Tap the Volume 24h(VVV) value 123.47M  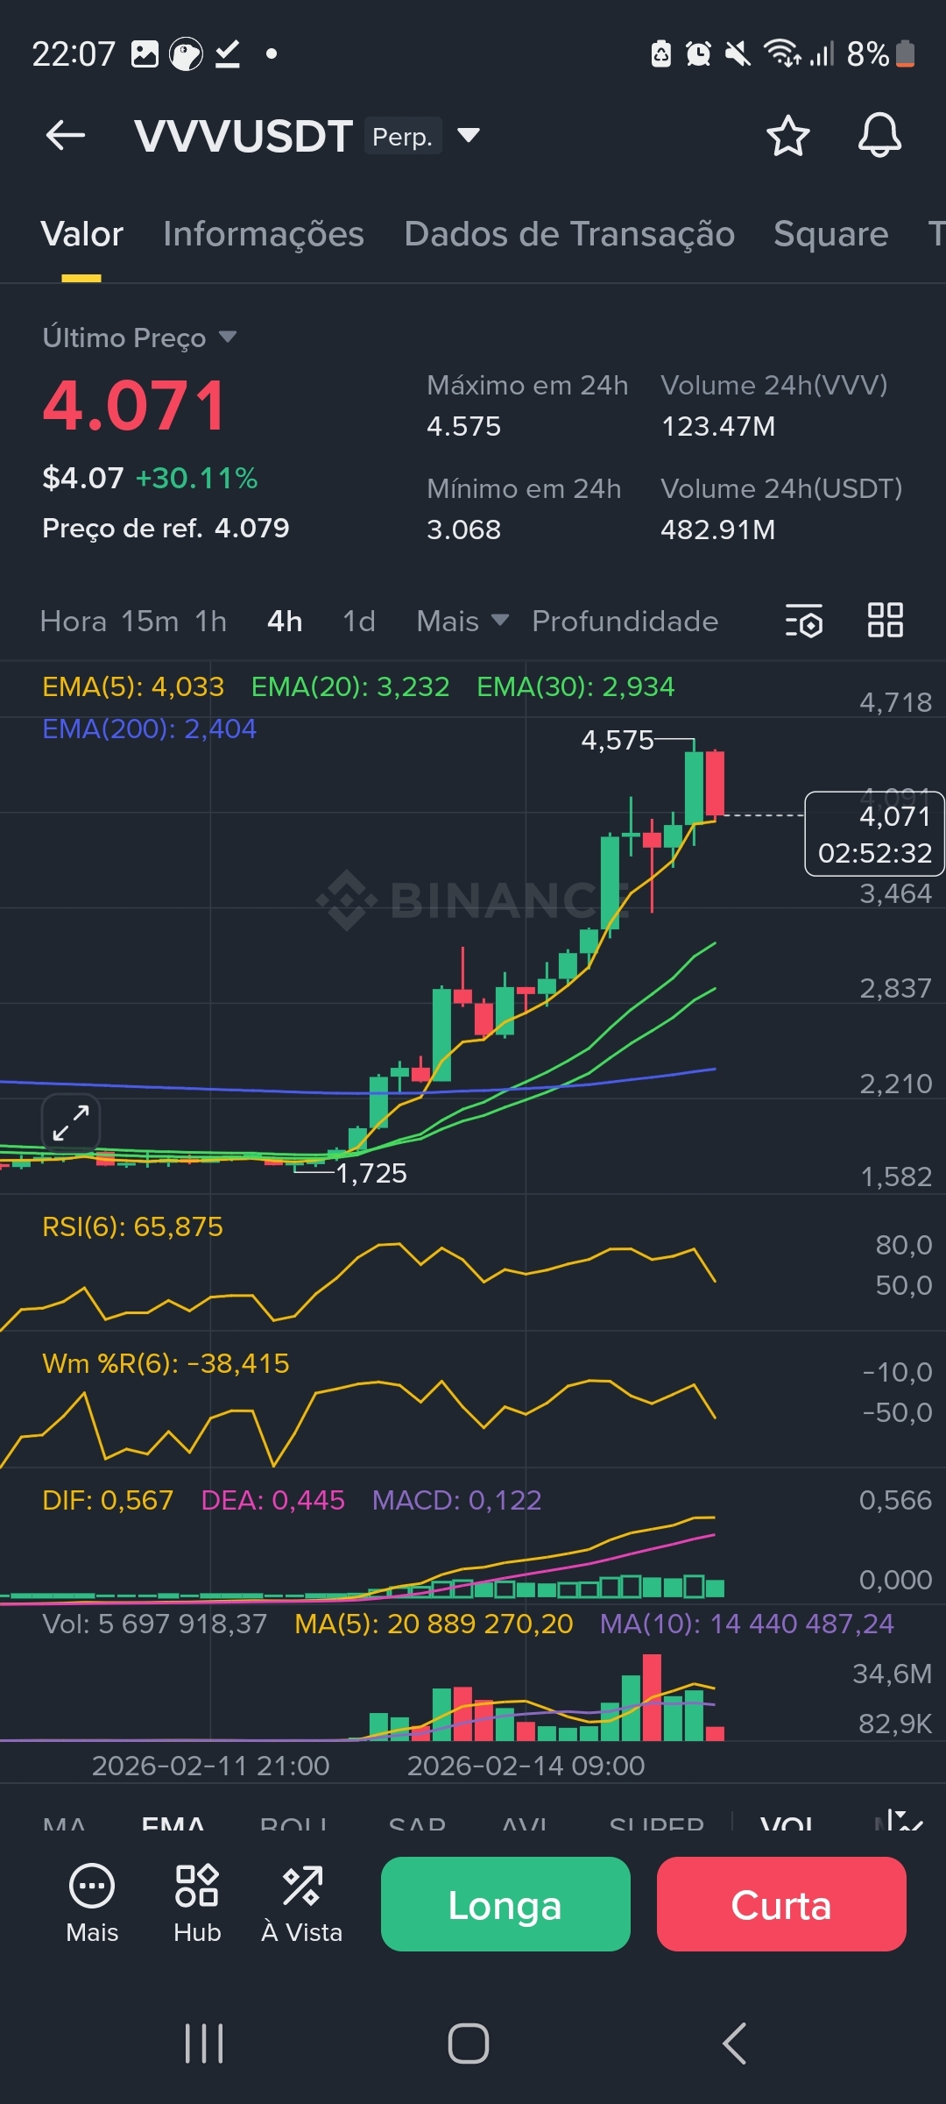point(717,426)
